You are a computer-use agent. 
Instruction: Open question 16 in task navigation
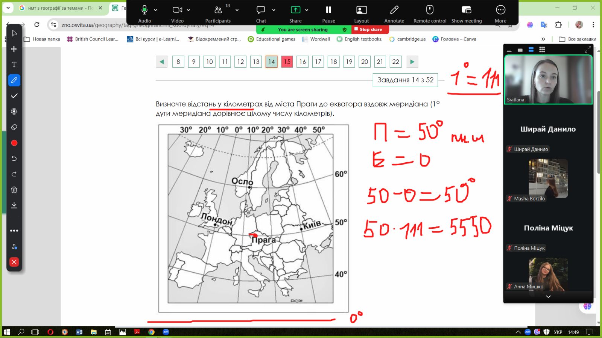[x=303, y=62]
